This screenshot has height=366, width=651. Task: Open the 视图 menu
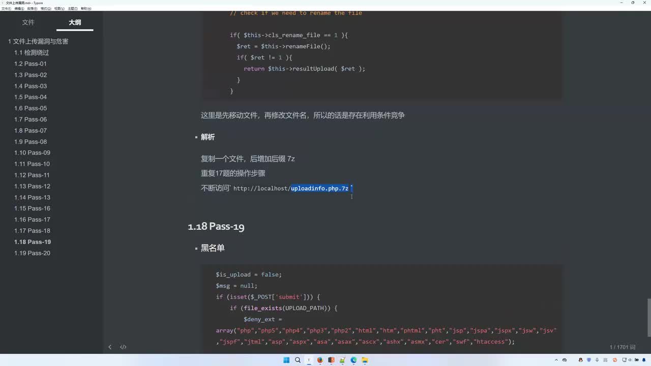coord(59,9)
